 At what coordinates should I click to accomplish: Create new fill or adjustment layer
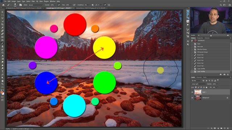218,129
